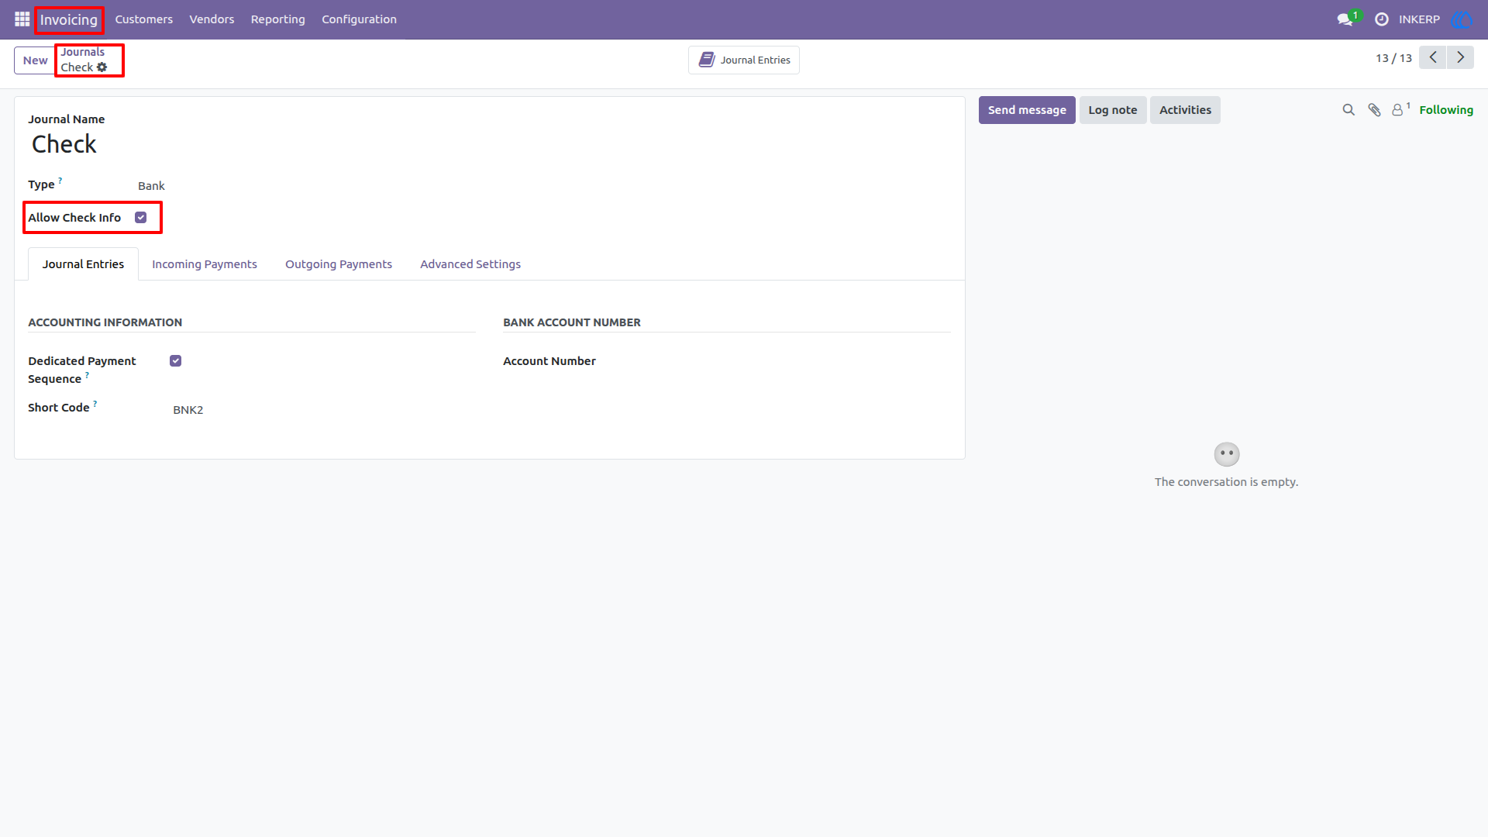Image resolution: width=1488 pixels, height=837 pixels.
Task: Open the apps grid menu icon
Action: tap(22, 19)
